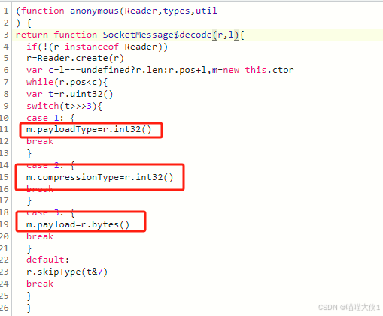Click 'break' on line 12
383x316 pixels.
40,141
